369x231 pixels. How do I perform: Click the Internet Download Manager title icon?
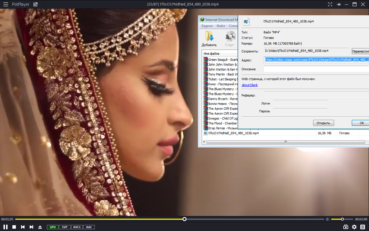tap(202, 20)
